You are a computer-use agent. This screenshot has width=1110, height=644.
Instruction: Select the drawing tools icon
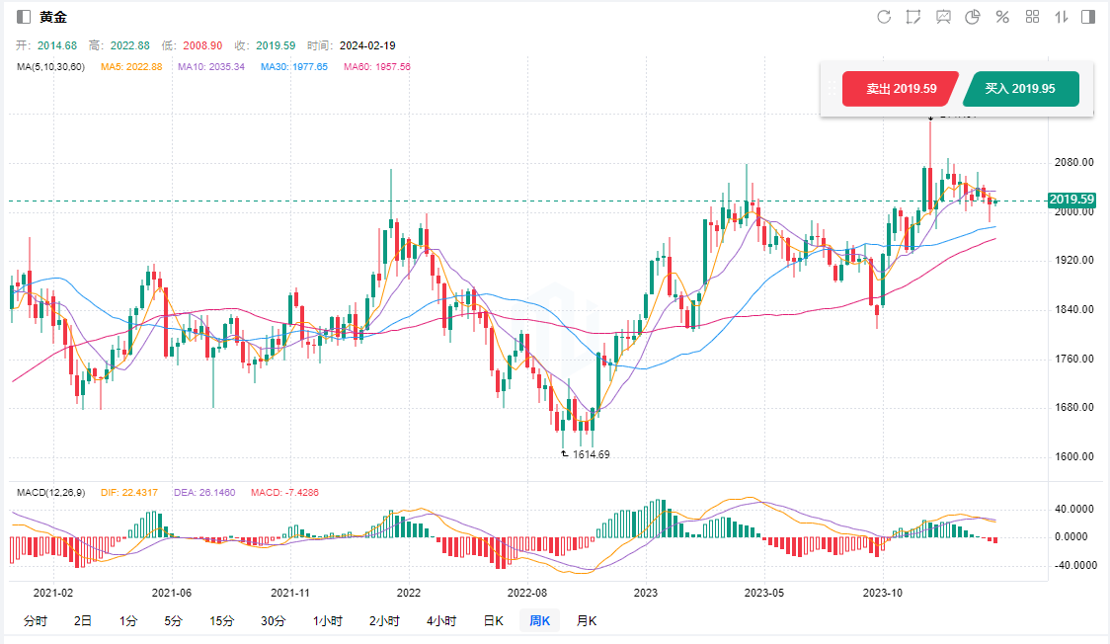click(913, 17)
